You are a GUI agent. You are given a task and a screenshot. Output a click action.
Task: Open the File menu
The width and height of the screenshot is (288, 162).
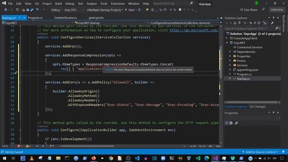(x=10, y=4)
